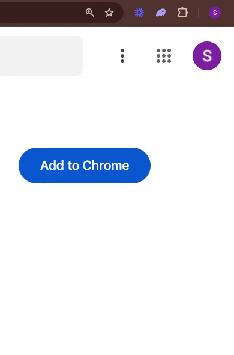Open the Google apps grid launcher

[164, 56]
